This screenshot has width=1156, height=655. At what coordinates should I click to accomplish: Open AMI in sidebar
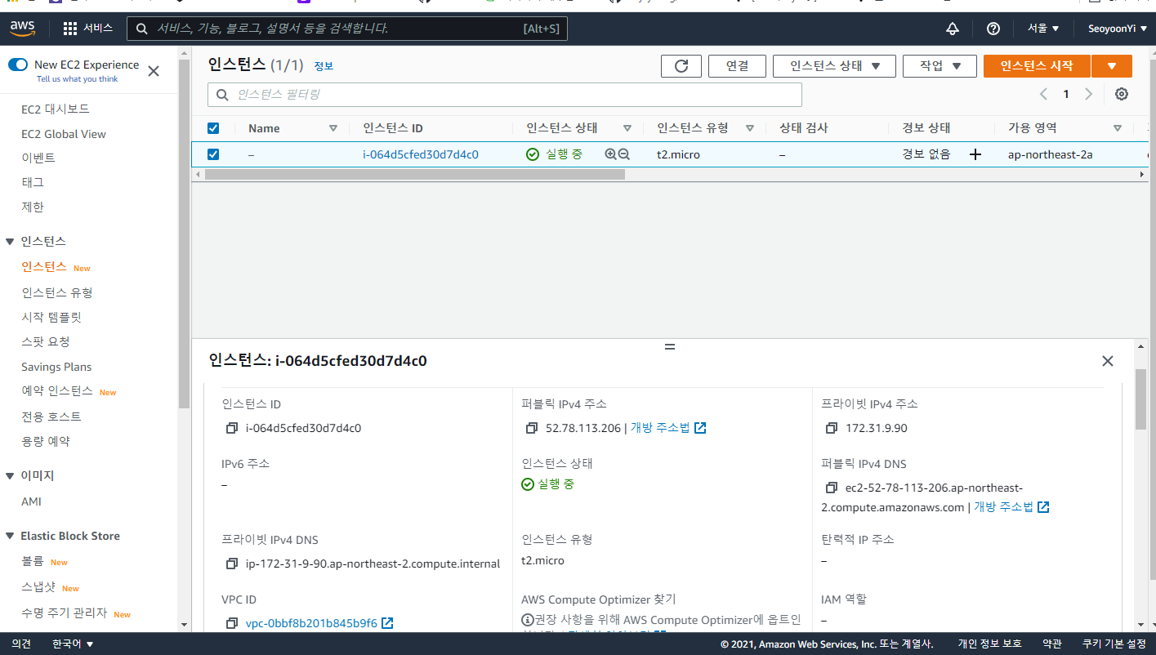point(31,501)
